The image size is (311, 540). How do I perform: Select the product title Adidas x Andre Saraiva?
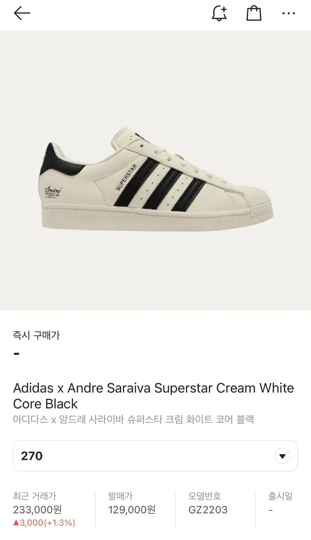point(153,396)
